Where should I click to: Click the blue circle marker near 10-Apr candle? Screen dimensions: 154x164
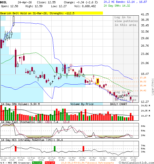coord(116,98)
